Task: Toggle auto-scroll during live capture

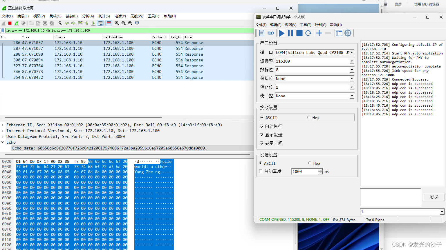Action: (100, 23)
